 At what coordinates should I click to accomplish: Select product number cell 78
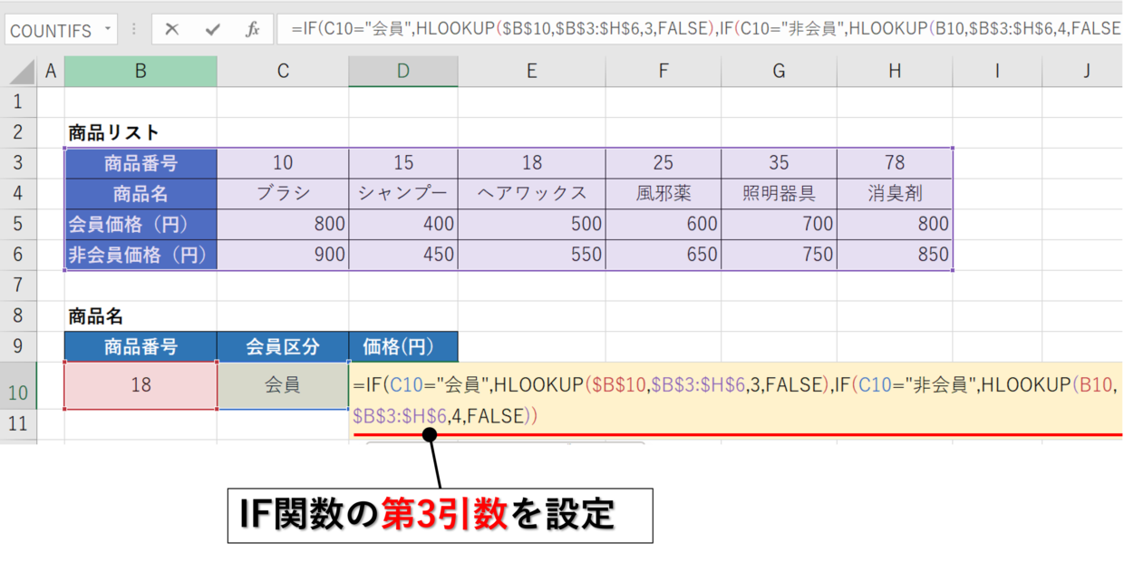[895, 163]
